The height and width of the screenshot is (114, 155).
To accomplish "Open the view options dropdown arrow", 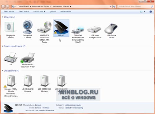I will click(144, 12).
